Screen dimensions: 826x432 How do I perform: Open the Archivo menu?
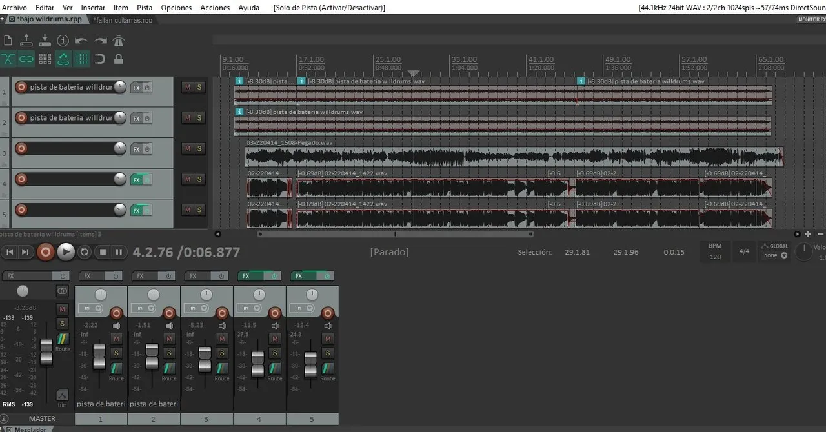[15, 8]
